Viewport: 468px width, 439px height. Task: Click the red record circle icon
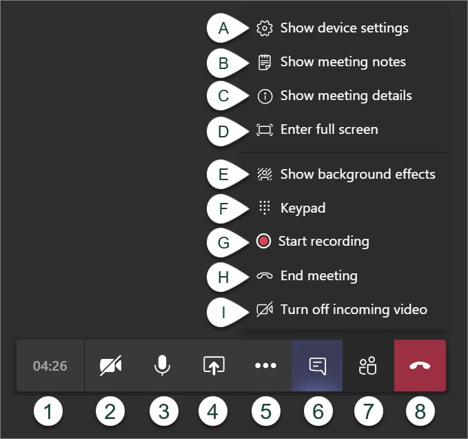(263, 242)
